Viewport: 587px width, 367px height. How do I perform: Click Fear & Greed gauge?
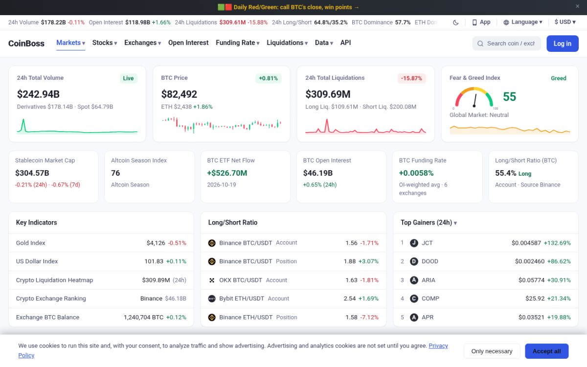pos(474,98)
